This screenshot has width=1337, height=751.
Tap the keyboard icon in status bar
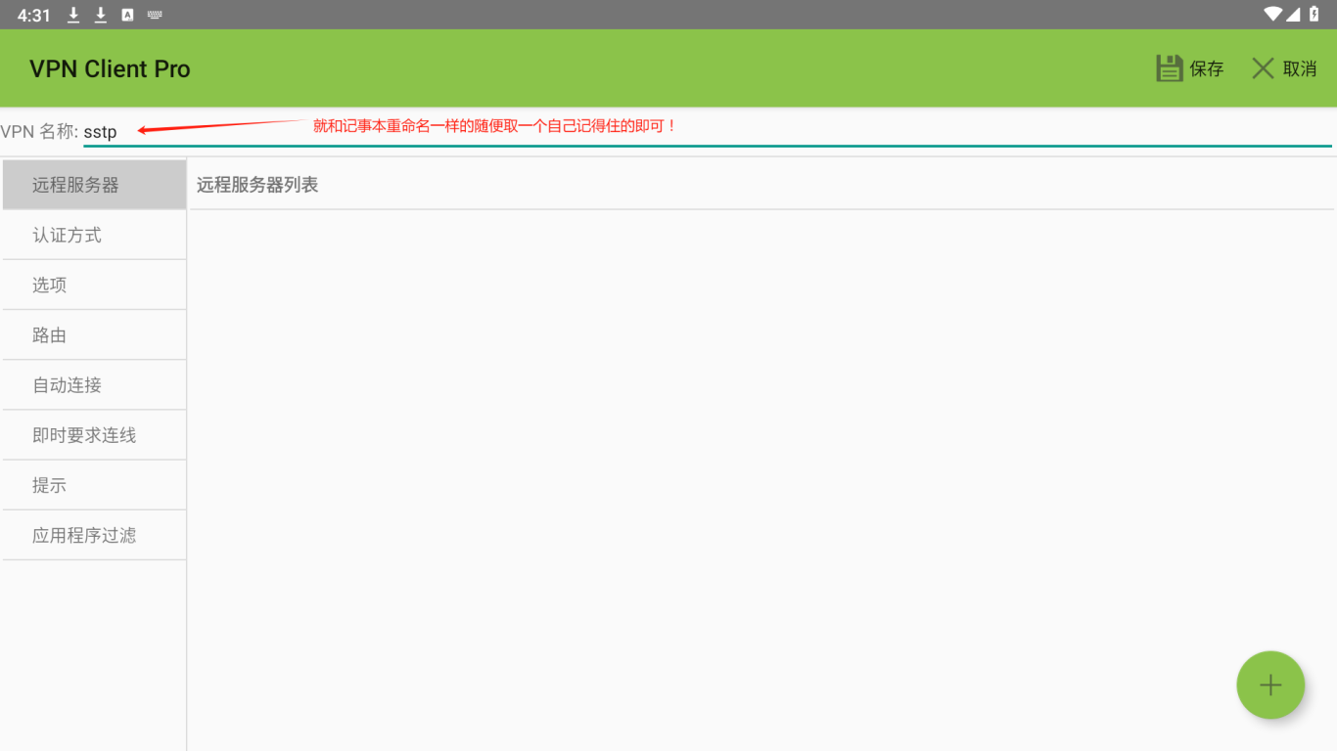[x=155, y=15]
